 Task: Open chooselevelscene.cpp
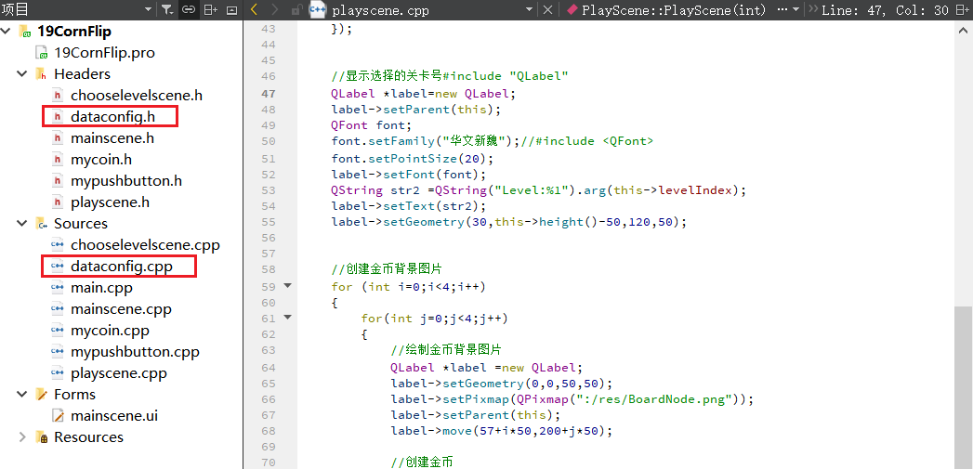(145, 245)
